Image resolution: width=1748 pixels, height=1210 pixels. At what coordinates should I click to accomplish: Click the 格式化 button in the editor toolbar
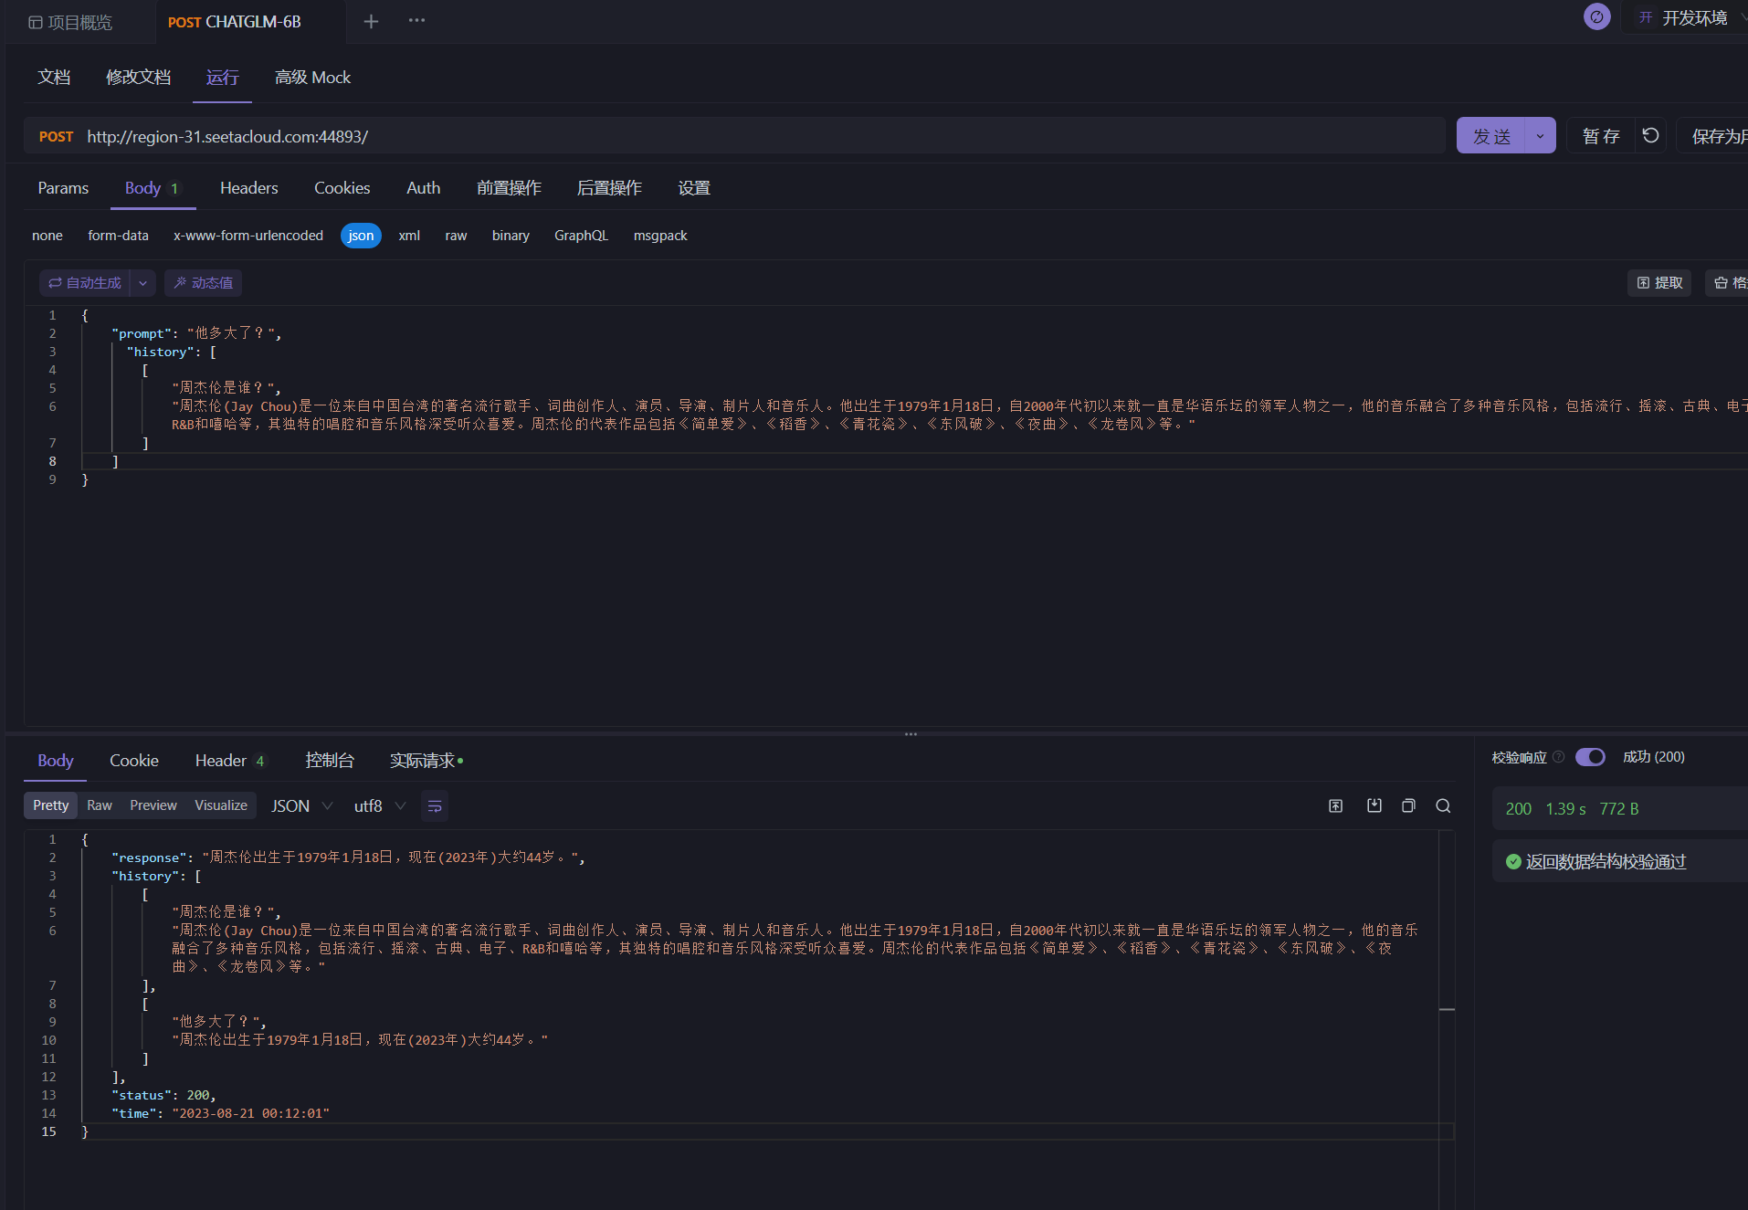[1729, 283]
